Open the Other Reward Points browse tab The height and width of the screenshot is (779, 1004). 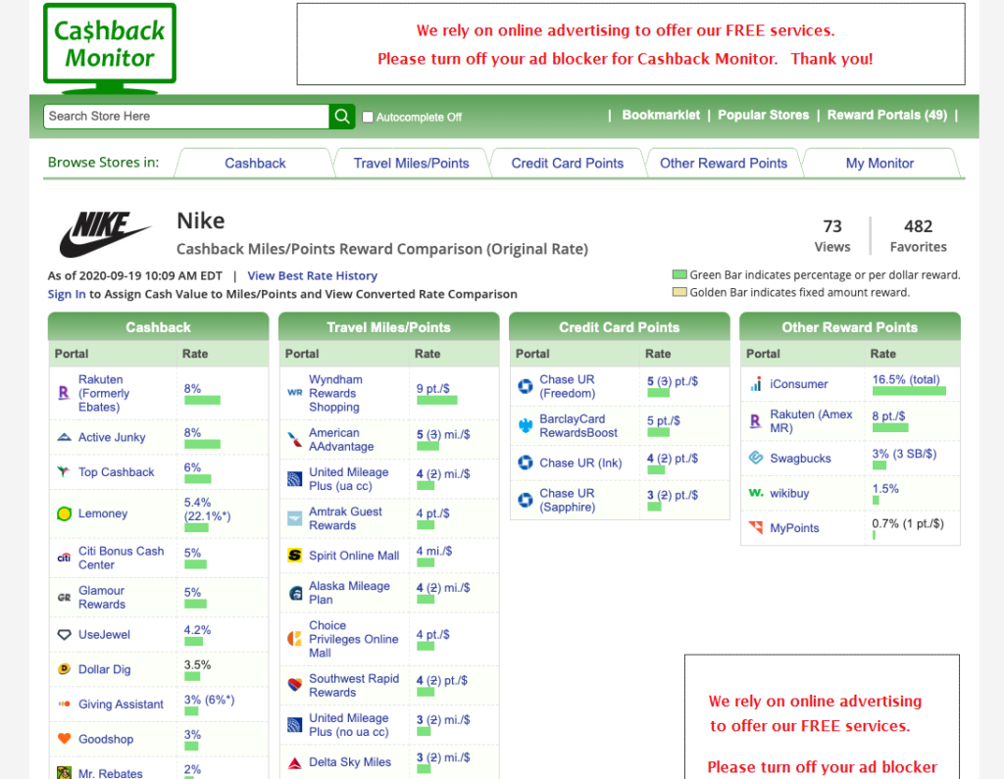(724, 164)
